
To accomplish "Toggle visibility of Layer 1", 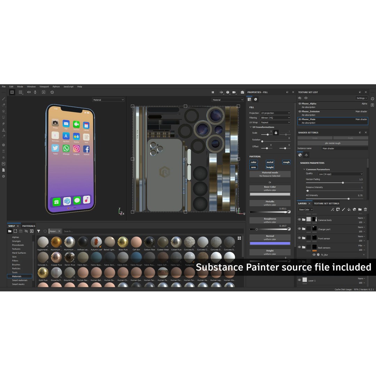I will (299, 280).
